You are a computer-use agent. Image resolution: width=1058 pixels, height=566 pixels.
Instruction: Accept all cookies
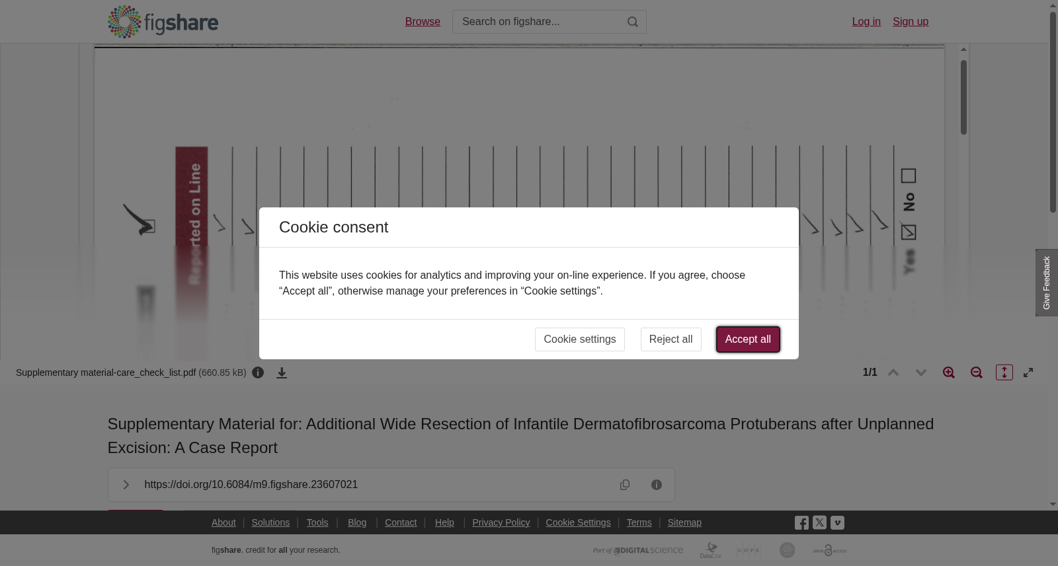click(748, 339)
